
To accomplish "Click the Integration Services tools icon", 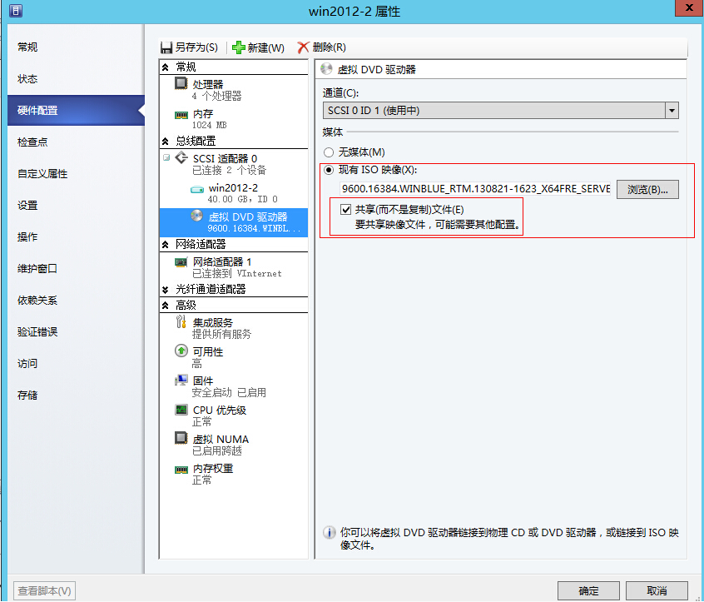I will point(181,321).
